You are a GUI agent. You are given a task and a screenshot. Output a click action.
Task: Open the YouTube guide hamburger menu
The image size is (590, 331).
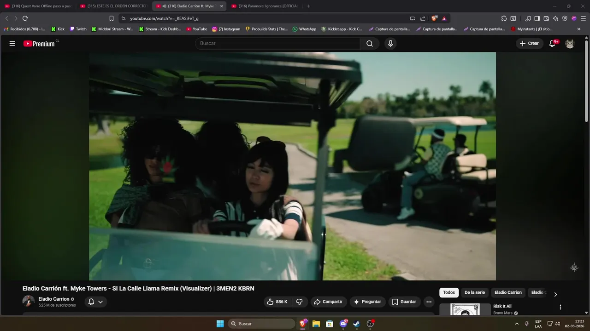click(x=12, y=43)
